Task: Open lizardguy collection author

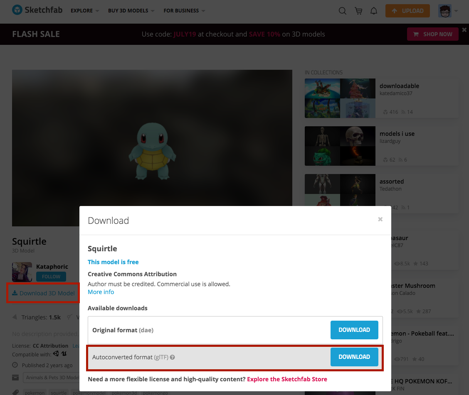Action: tap(390, 141)
